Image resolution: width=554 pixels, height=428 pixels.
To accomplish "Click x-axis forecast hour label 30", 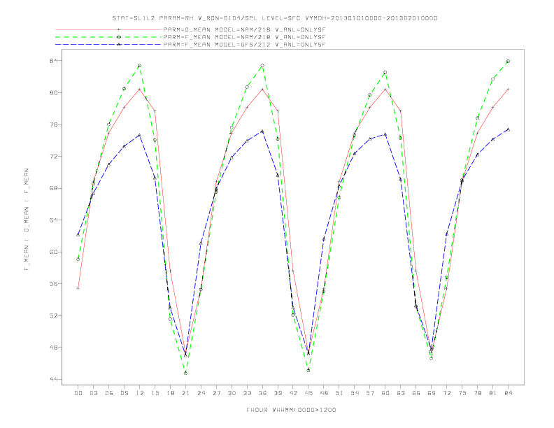I will pos(232,393).
